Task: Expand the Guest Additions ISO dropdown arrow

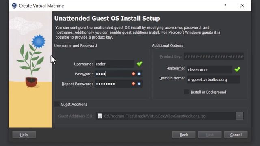Action: point(239,116)
